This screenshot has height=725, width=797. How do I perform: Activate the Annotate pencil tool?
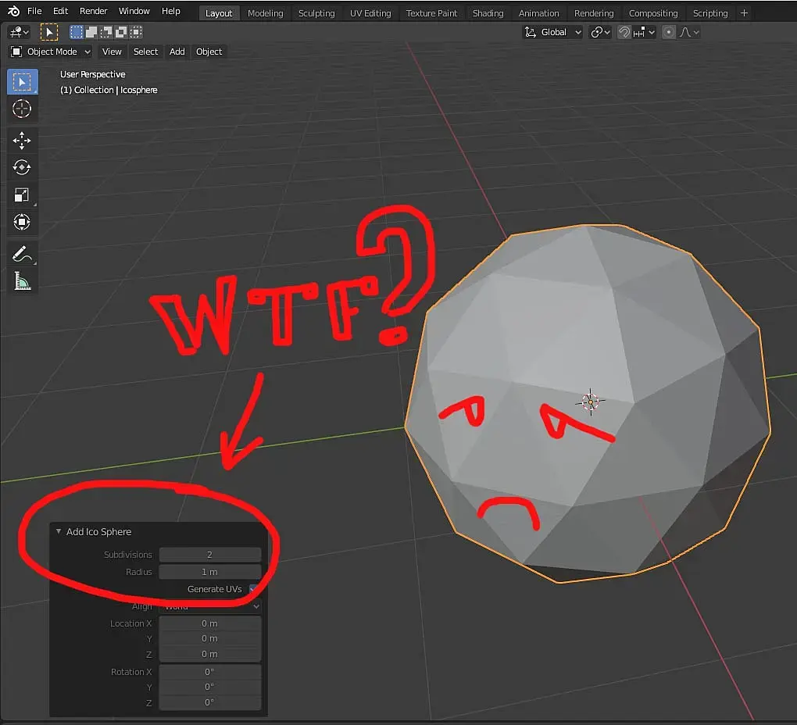(x=22, y=254)
